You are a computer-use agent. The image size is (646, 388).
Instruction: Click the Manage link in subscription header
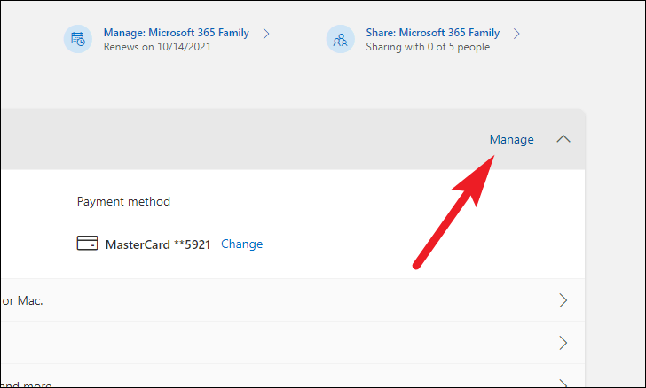512,139
